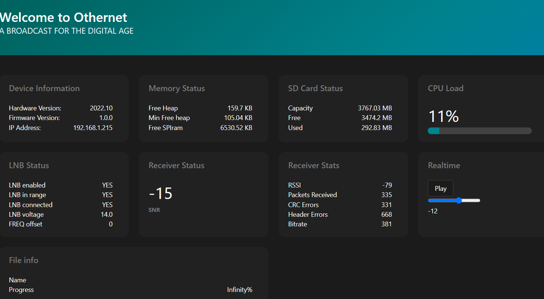Select the Capacity value 3767.03 MB
The width and height of the screenshot is (544, 299).
tap(375, 108)
